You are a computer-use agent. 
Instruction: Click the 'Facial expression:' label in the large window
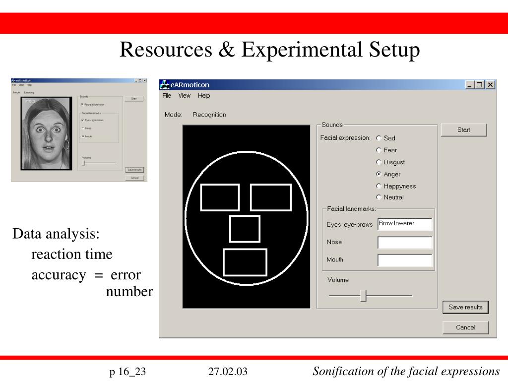click(345, 138)
